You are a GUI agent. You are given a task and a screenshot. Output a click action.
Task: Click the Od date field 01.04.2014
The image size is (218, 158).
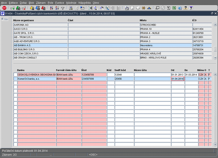178,79
